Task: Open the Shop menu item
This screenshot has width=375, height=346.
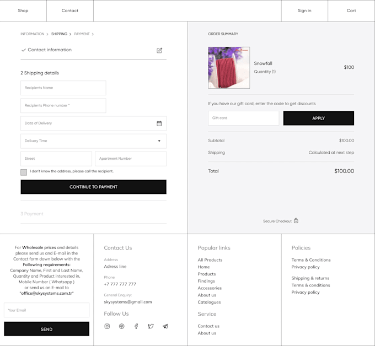Action: (x=23, y=10)
